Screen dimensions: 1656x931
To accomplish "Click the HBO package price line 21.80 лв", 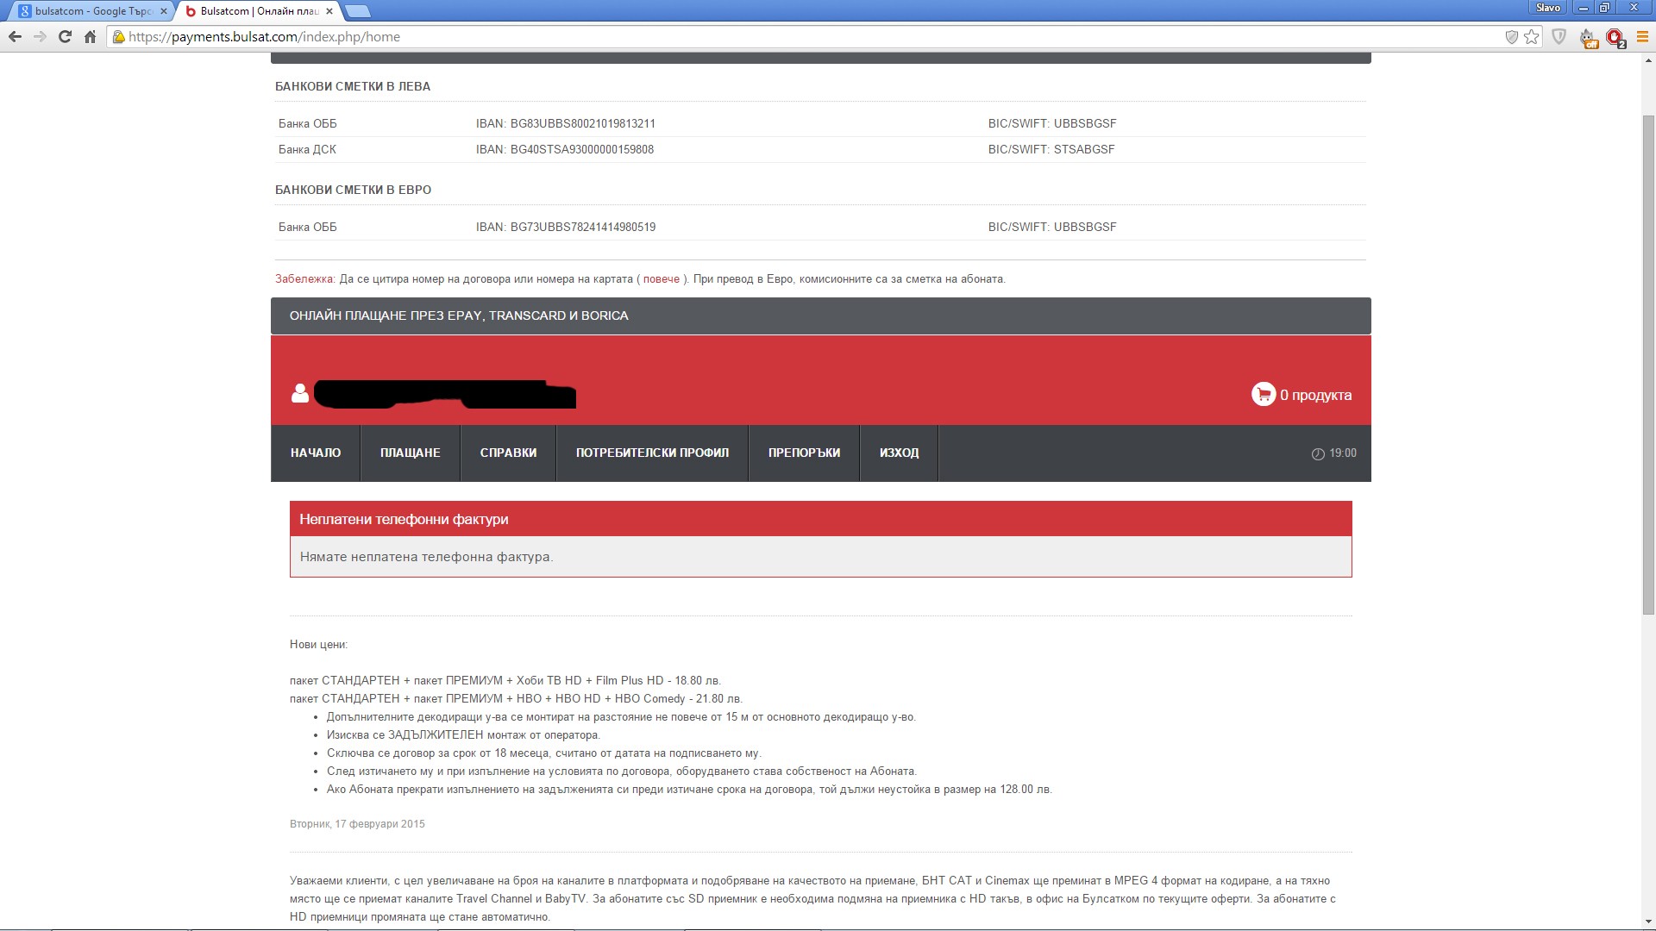I will coord(516,699).
